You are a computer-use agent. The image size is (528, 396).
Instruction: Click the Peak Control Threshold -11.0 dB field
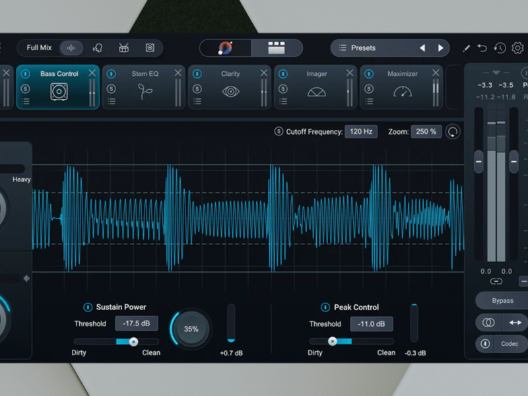372,324
